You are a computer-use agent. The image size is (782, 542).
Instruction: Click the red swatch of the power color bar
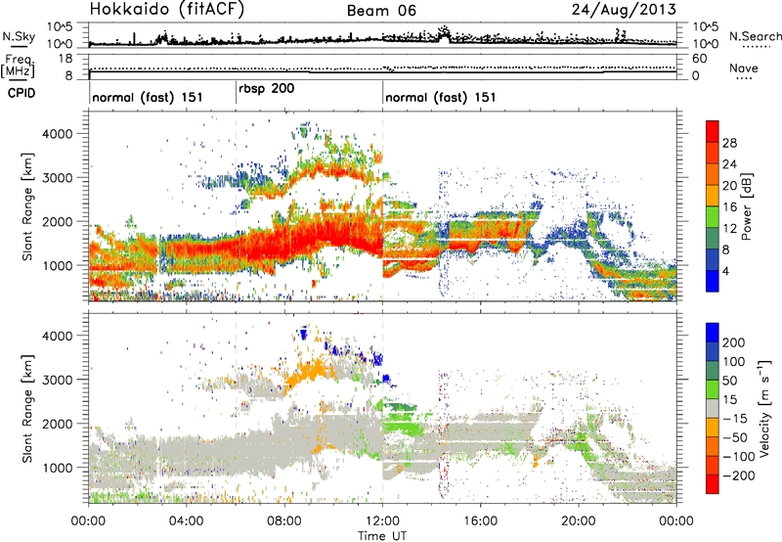point(713,131)
